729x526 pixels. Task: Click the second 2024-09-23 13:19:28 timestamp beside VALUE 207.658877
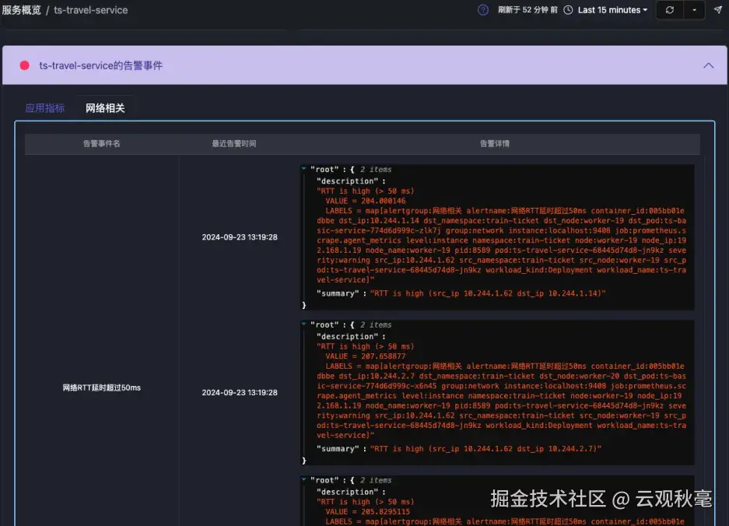(240, 392)
